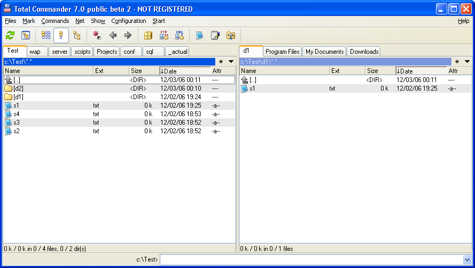475x268 pixels.
Task: Switch to brief view icon
Action: tap(46, 35)
